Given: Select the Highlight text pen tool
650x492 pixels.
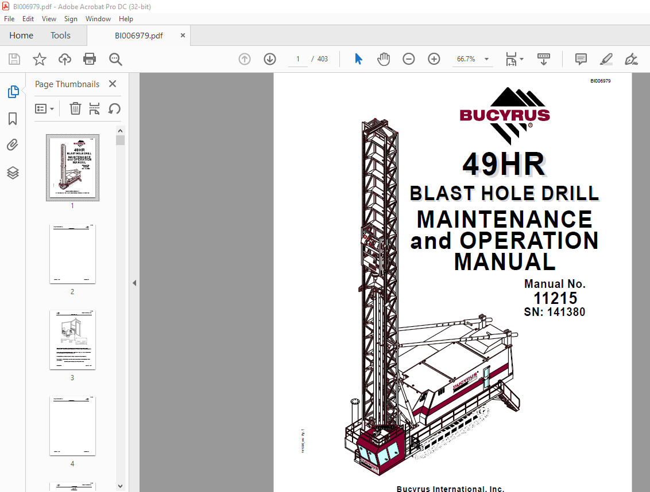Looking at the screenshot, I should coord(606,59).
